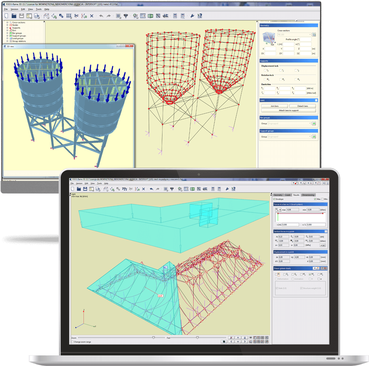Switch to the Dimensioning tab
The image size is (369, 366).
pos(308,194)
